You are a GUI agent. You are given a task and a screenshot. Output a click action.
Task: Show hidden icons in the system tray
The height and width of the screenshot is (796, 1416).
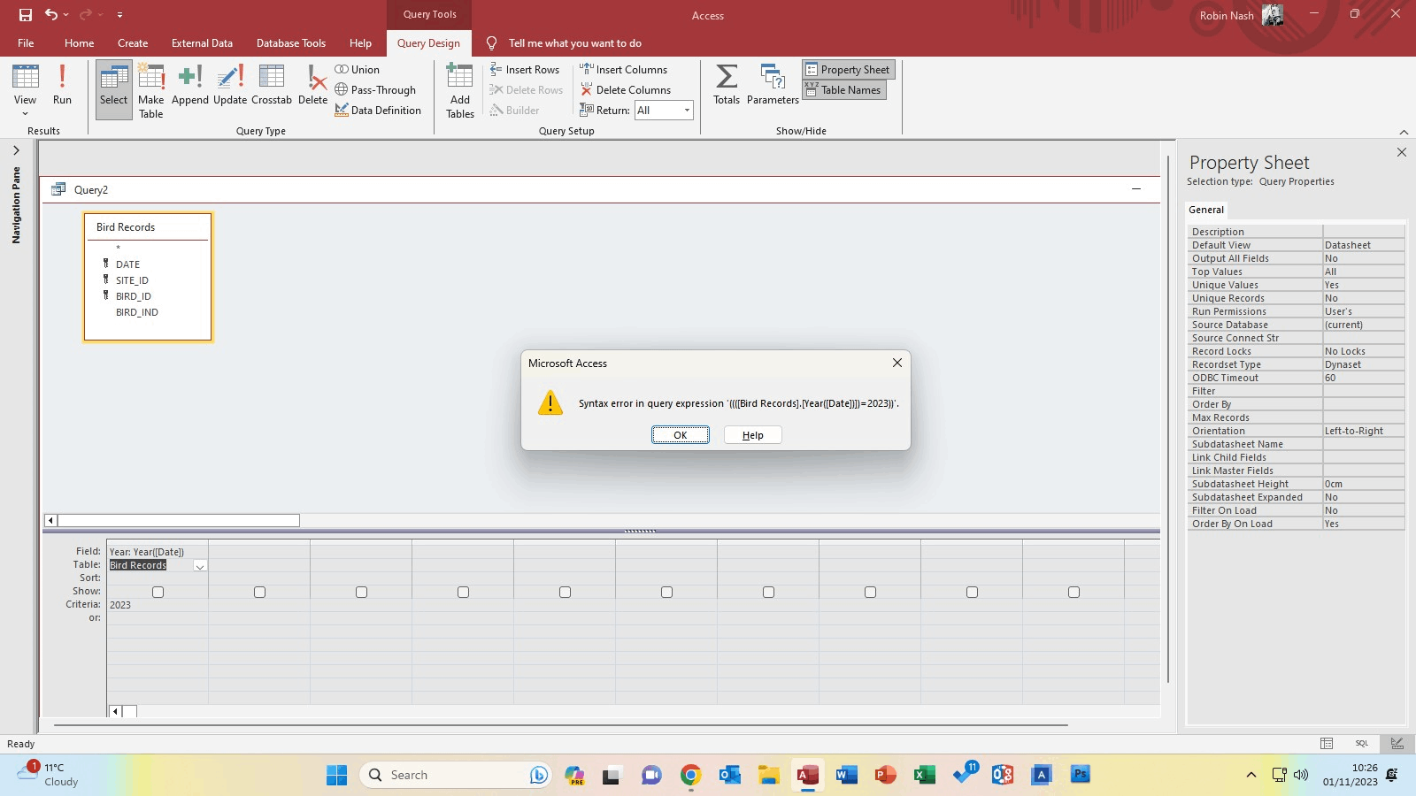click(x=1251, y=775)
